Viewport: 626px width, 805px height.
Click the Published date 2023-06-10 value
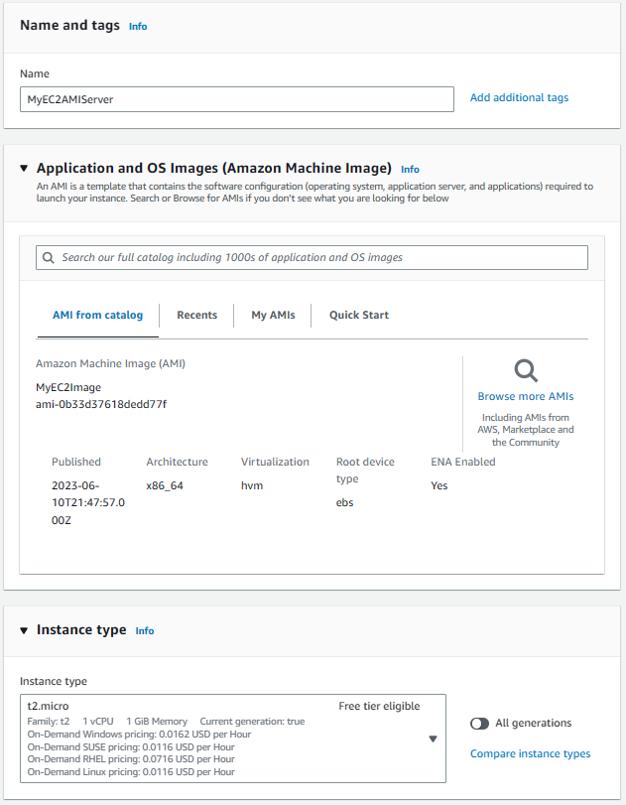pyautogui.click(x=88, y=503)
